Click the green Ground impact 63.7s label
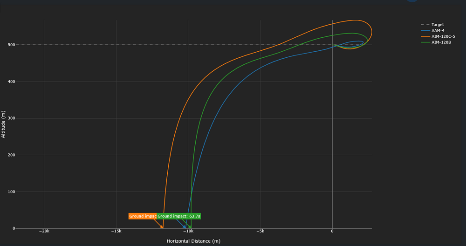 pos(179,216)
